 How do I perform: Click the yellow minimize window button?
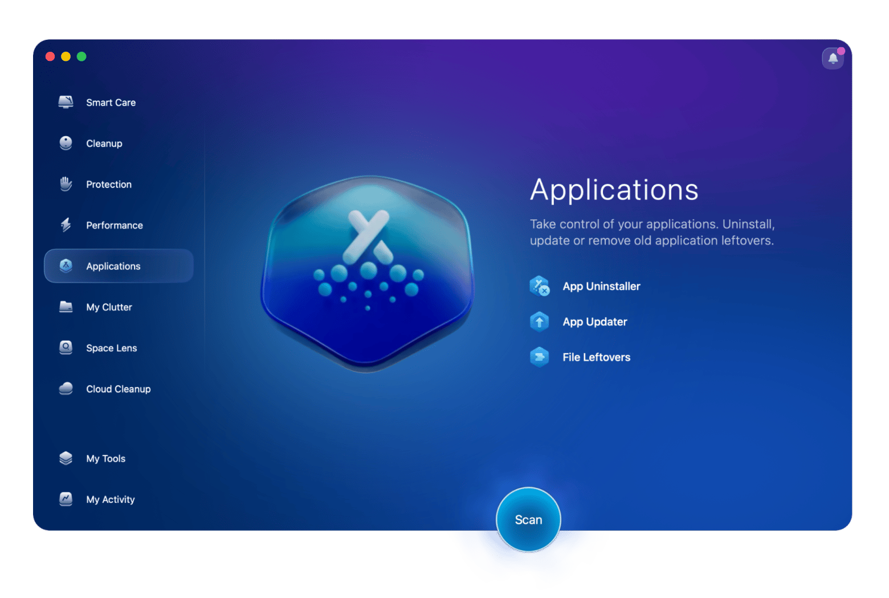[66, 56]
